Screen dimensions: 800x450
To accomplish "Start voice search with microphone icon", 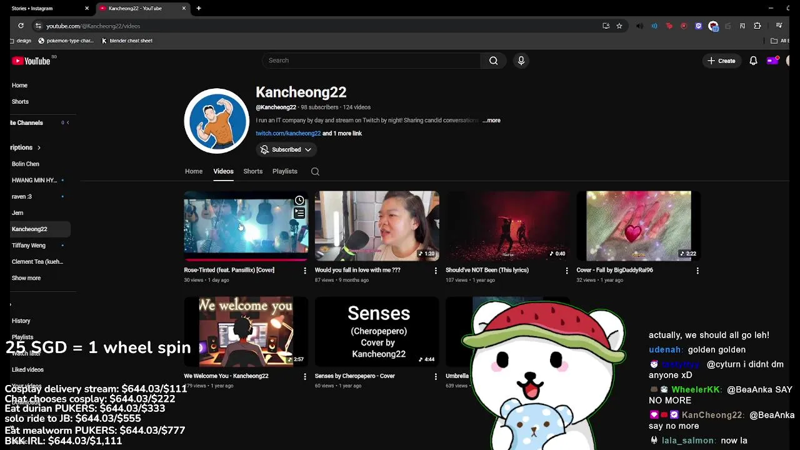I will click(x=521, y=61).
